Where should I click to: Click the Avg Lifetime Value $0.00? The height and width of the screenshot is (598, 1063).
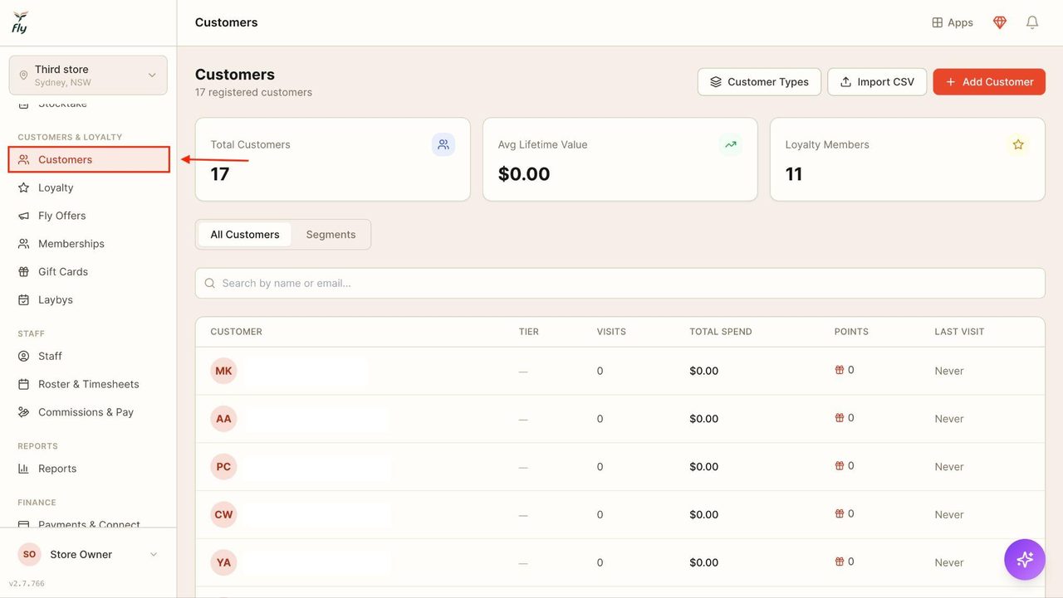(x=524, y=174)
